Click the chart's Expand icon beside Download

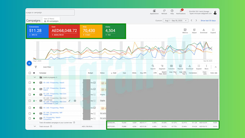(x=213, y=30)
